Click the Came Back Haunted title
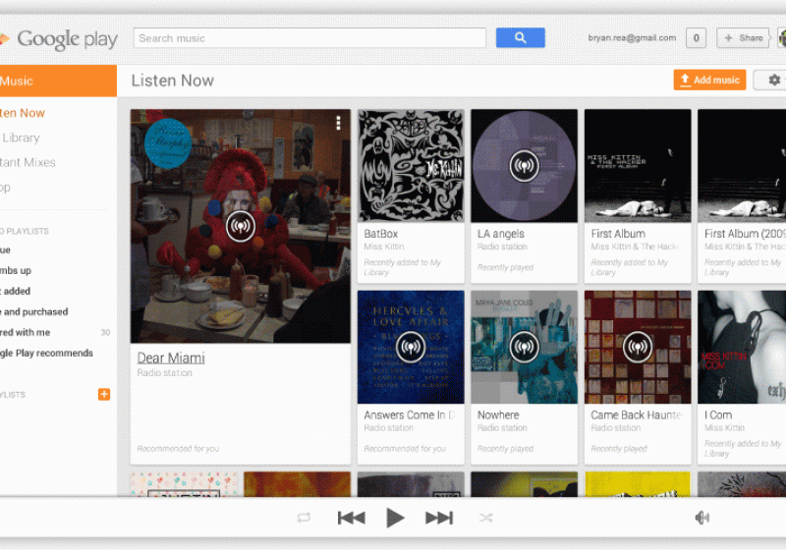Viewport: 786px width, 550px height. (x=637, y=415)
